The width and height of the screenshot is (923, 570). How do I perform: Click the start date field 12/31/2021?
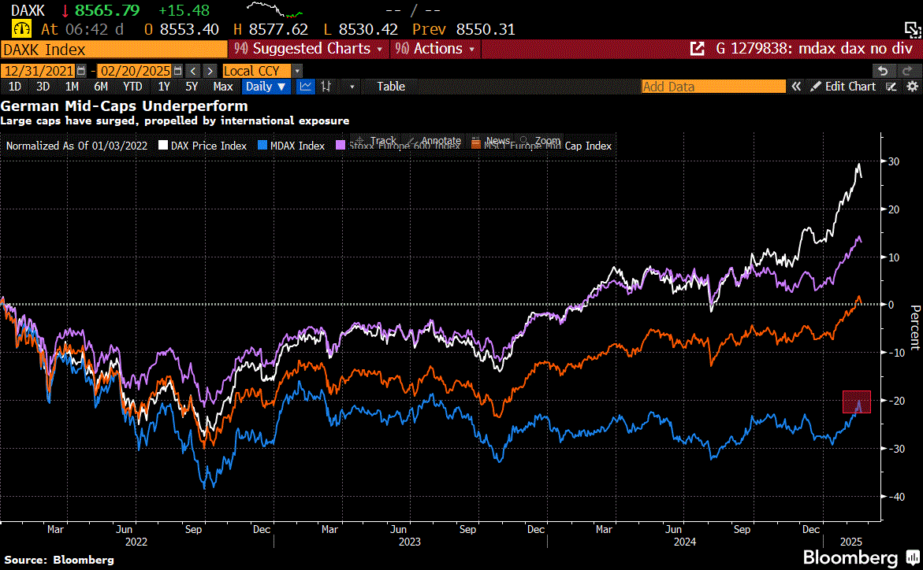(x=39, y=71)
